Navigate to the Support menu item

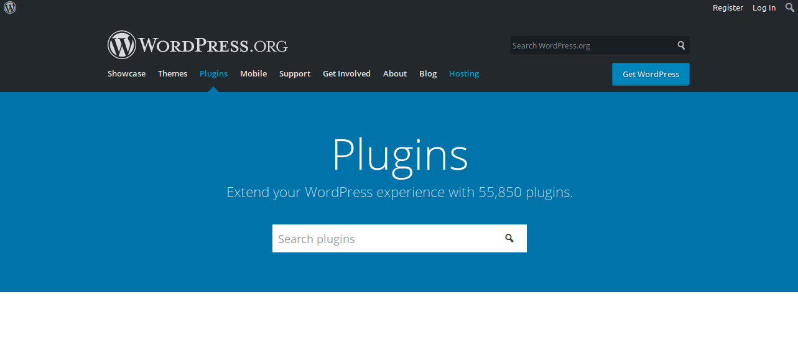[x=294, y=73]
